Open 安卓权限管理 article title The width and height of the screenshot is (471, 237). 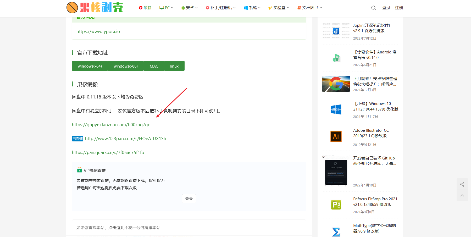(x=375, y=81)
